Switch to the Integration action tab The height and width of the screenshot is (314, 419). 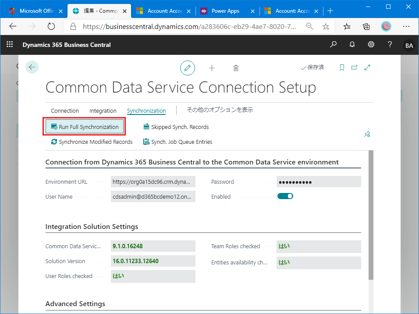coord(103,111)
